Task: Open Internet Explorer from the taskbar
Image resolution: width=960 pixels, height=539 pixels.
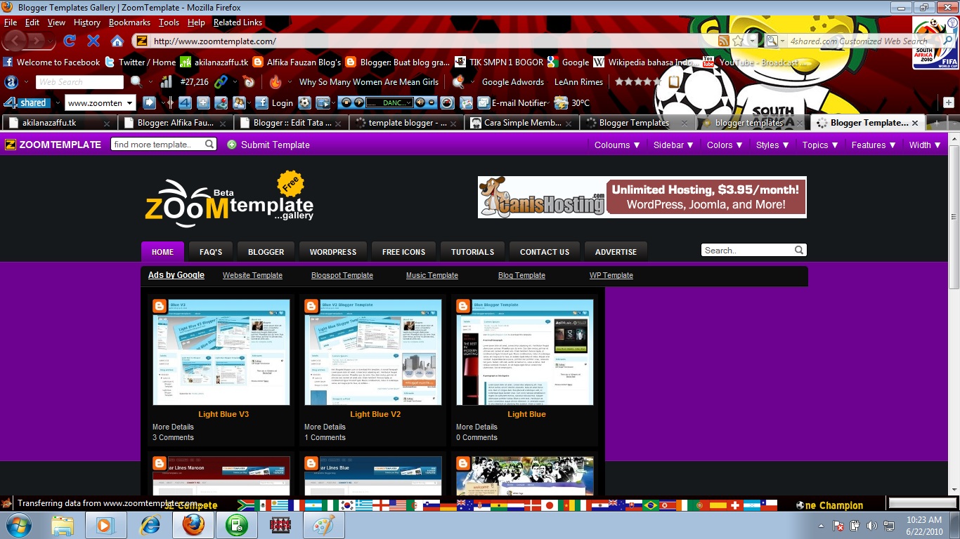Action: tap(150, 524)
